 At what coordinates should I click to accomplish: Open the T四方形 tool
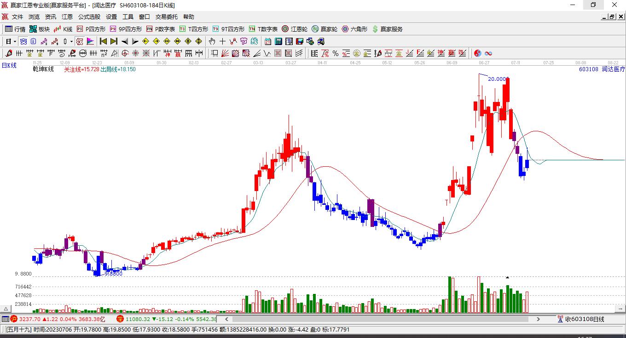coord(194,29)
